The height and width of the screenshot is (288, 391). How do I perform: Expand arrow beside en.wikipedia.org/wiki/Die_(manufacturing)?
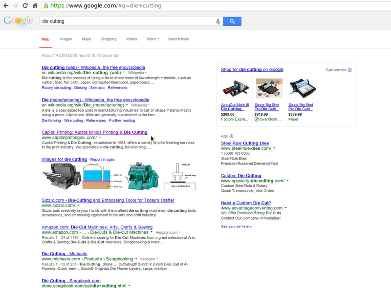click(127, 105)
